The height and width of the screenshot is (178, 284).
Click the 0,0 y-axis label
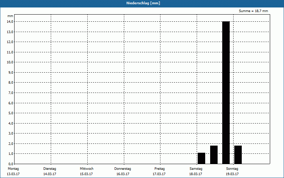click(x=11, y=164)
